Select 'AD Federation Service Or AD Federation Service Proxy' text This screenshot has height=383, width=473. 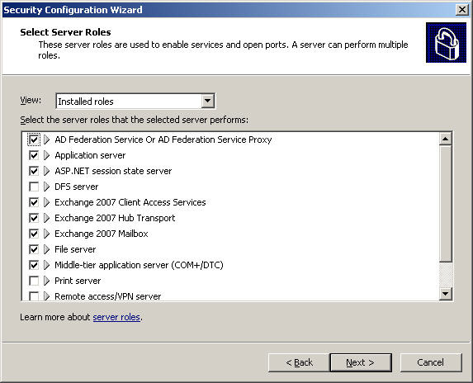[x=163, y=139]
